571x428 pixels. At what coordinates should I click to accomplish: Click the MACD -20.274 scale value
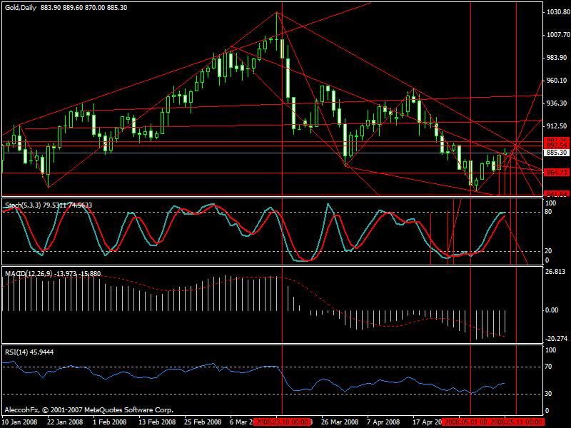pyautogui.click(x=555, y=339)
